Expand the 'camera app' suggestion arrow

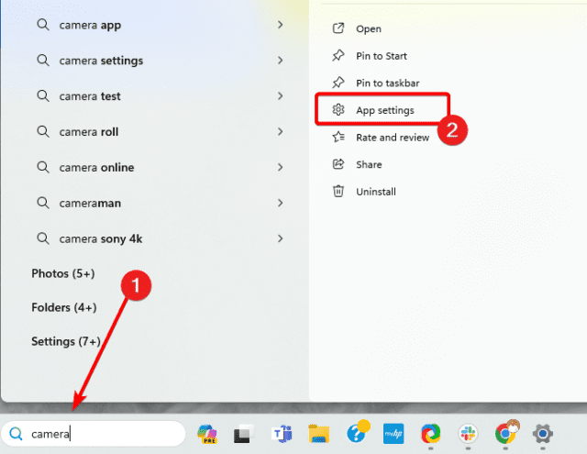(x=280, y=25)
